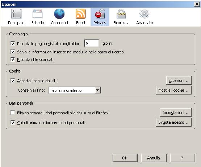The image size is (201, 167).
Task: Toggle 'Ricorda le pagine visitate' checkbox
Action: 13,43
